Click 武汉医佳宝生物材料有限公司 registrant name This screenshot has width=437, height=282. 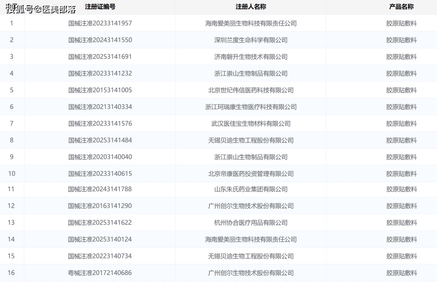tap(251, 124)
